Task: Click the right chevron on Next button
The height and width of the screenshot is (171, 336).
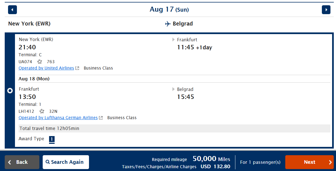Action: 330,162
